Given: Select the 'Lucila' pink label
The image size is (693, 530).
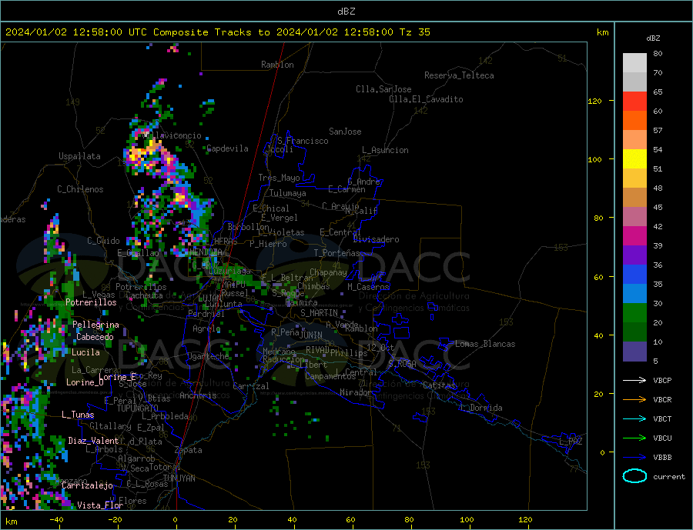Looking at the screenshot, I should click(x=85, y=352).
